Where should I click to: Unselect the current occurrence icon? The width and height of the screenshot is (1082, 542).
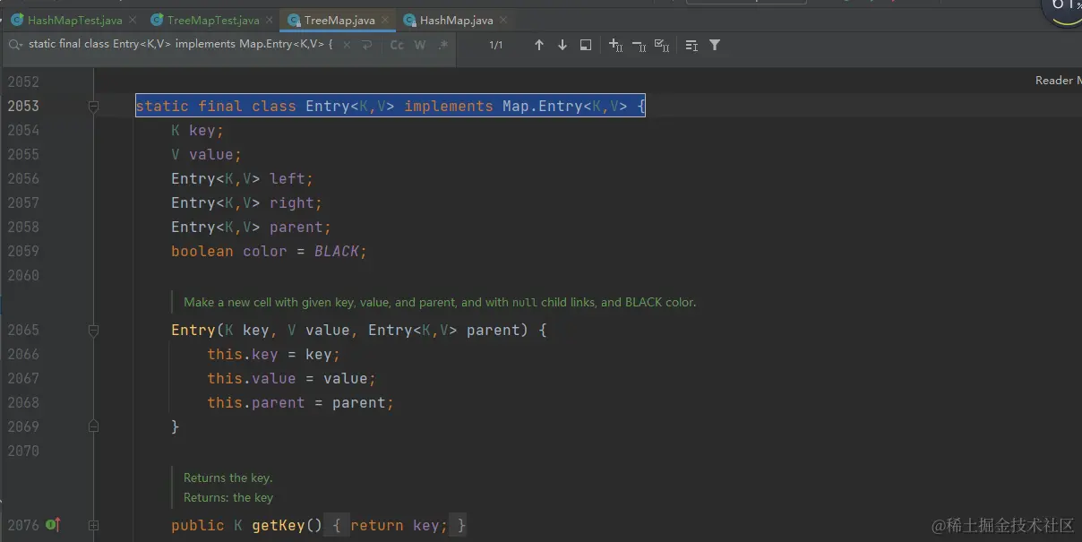pos(639,45)
